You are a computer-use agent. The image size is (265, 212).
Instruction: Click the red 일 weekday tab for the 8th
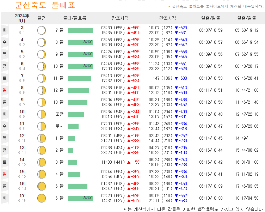(5, 90)
